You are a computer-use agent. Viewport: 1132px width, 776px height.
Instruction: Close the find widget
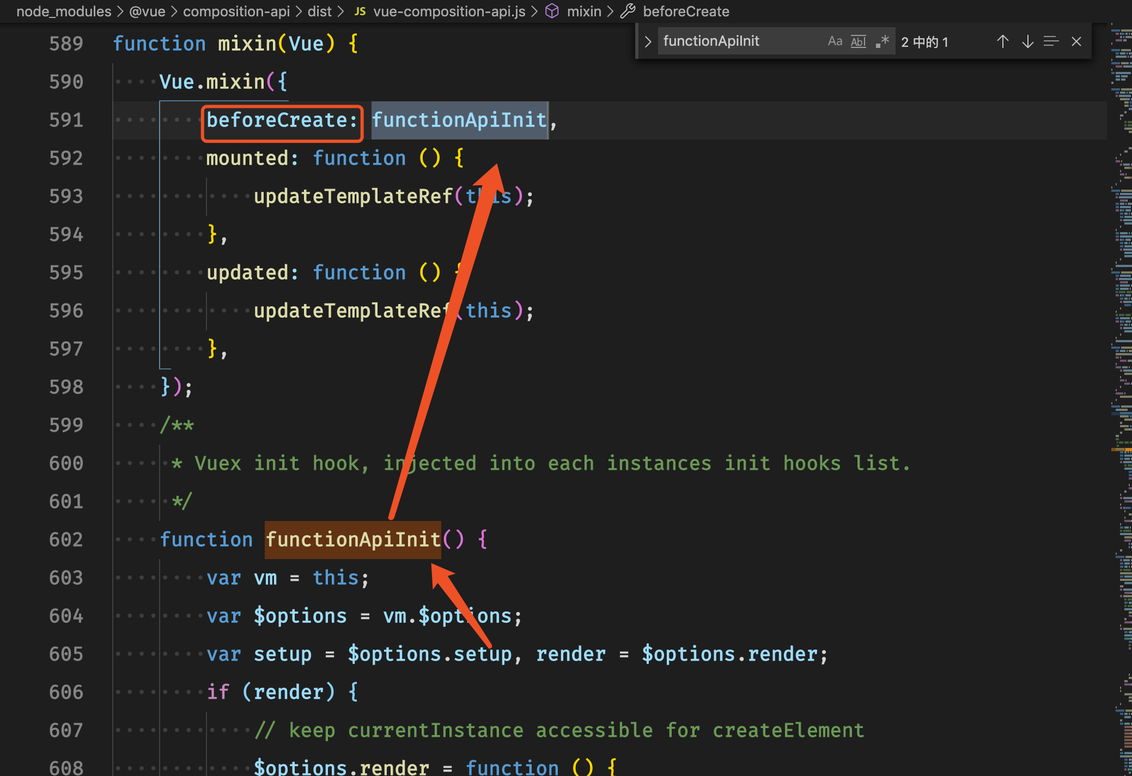point(1076,41)
